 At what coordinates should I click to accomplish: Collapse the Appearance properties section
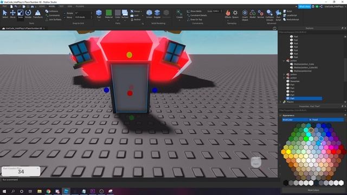280,115
